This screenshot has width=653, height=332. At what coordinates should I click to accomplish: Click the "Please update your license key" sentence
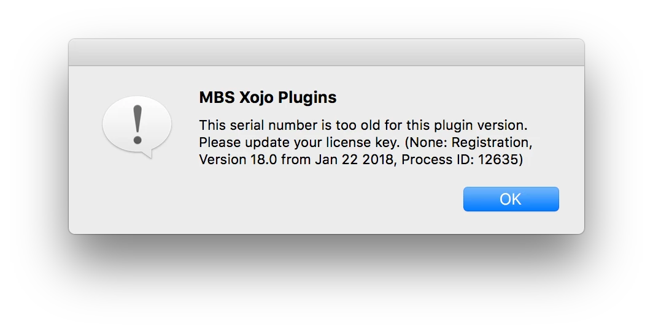point(300,143)
